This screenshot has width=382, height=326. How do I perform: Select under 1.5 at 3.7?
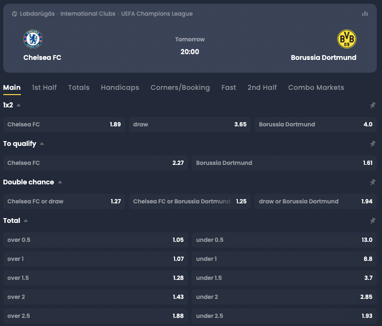coord(284,278)
